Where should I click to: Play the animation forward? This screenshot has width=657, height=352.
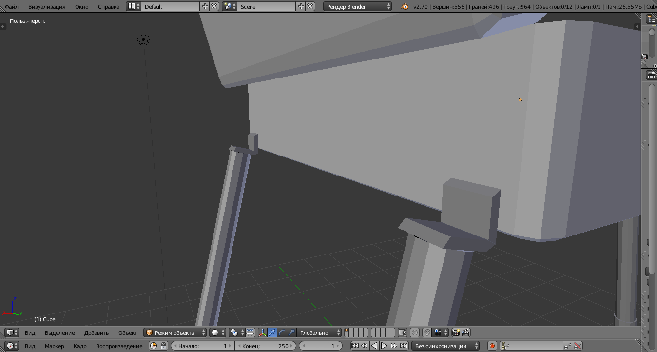(x=384, y=346)
